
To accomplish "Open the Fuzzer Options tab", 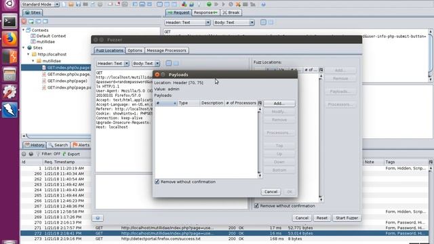I will point(135,50).
